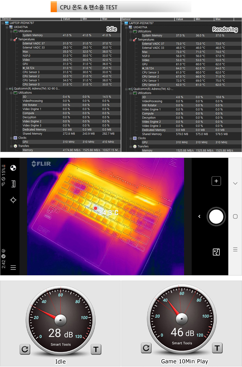Screen dimensions: 242x367
Task: Open the FLIR hamburger menu
Action: (13, 268)
